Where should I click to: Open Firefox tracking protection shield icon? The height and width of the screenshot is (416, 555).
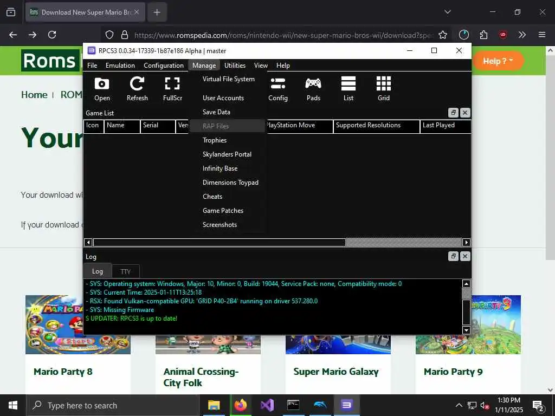pyautogui.click(x=109, y=35)
